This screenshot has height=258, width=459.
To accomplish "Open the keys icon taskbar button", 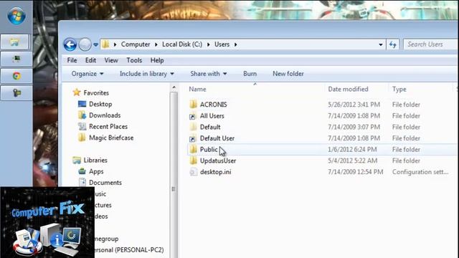I will [16, 93].
